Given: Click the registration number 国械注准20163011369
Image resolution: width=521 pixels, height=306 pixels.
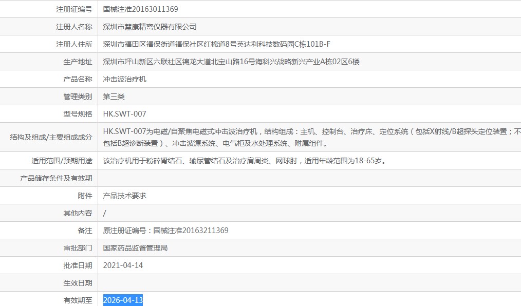Looking at the screenshot, I should (141, 9).
